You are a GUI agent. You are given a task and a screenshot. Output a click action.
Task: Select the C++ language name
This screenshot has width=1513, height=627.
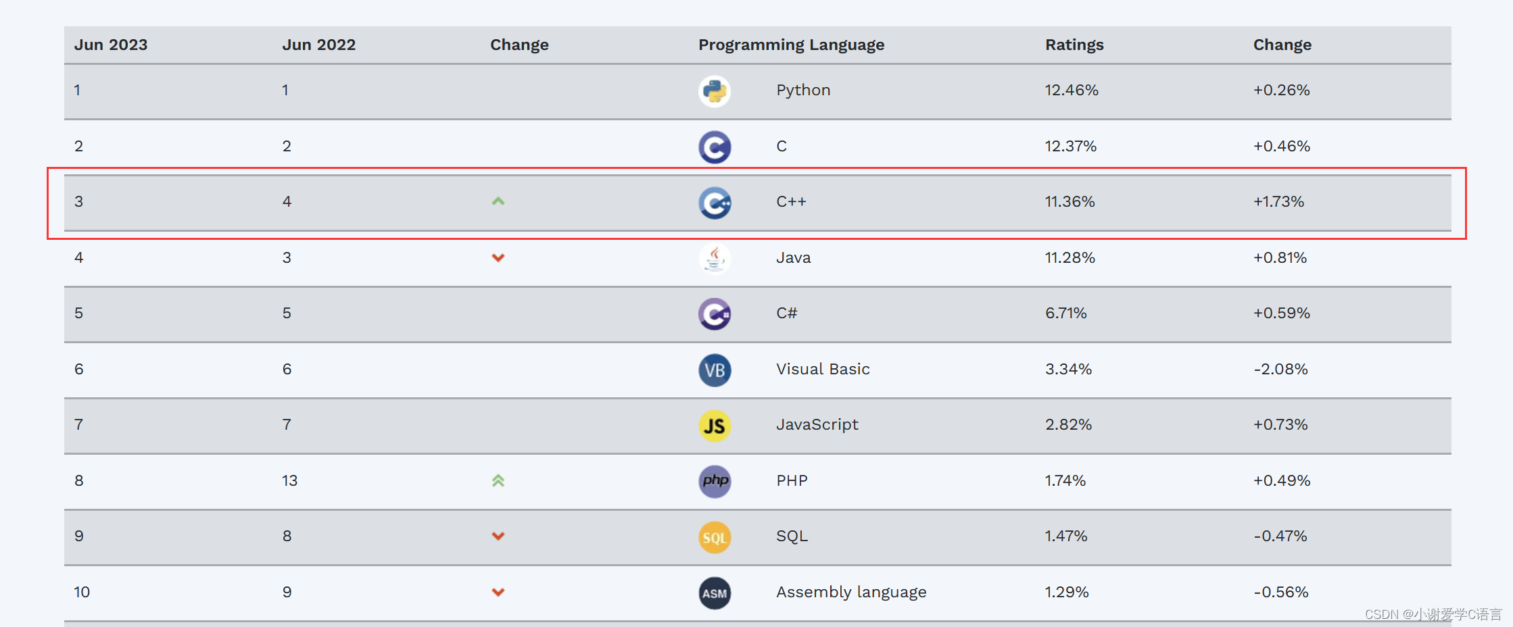tap(791, 201)
